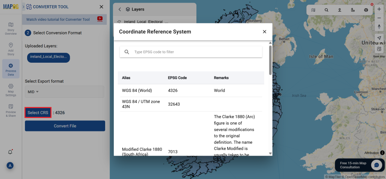The width and height of the screenshot is (386, 179).
Task: Open the notifications bell
Action: coord(10,152)
